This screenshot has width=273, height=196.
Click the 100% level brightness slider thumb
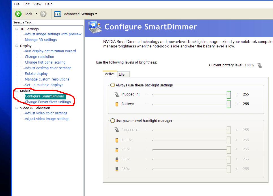coord(229,140)
